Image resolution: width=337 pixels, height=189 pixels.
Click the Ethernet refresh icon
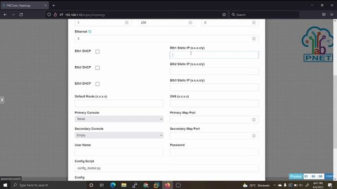pyautogui.click(x=90, y=31)
